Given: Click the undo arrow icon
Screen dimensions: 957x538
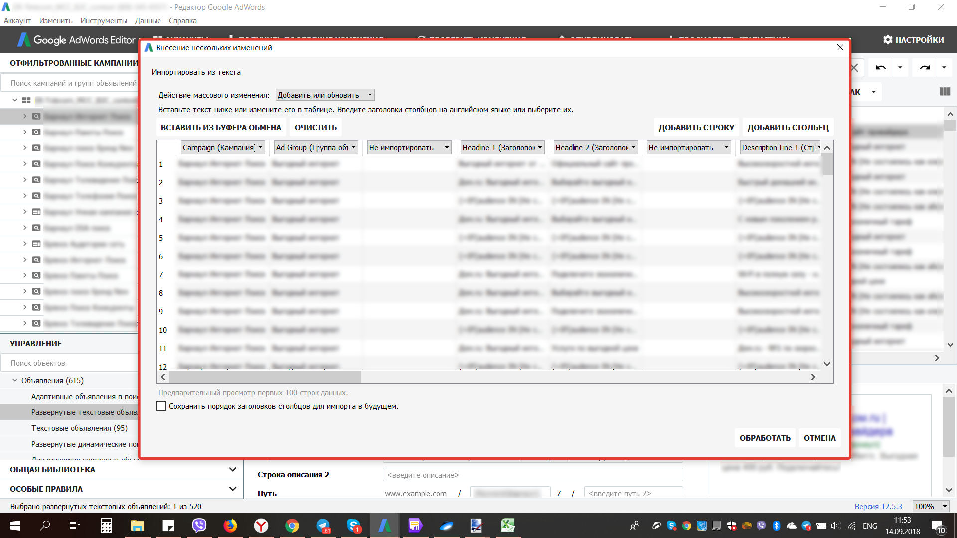Looking at the screenshot, I should [881, 67].
